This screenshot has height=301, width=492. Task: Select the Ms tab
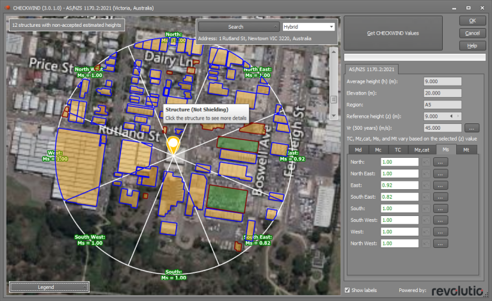pos(446,150)
